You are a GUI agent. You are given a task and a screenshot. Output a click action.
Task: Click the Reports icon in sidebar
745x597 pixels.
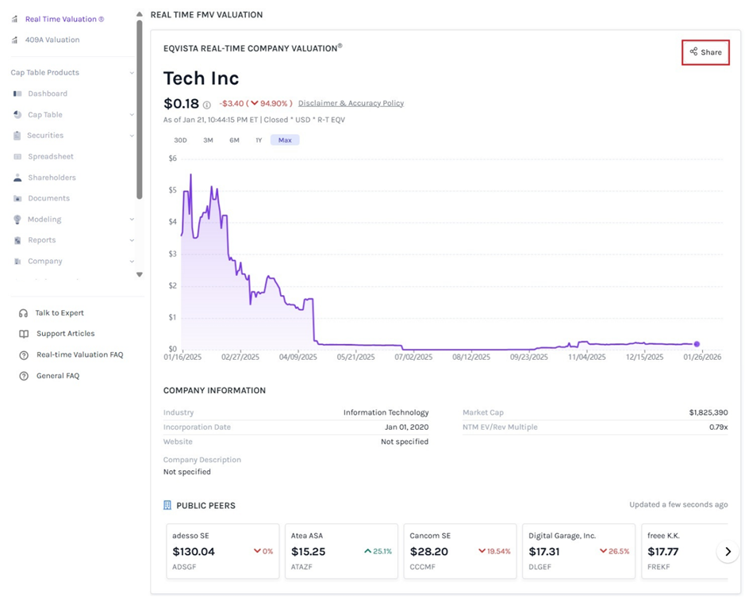17,240
